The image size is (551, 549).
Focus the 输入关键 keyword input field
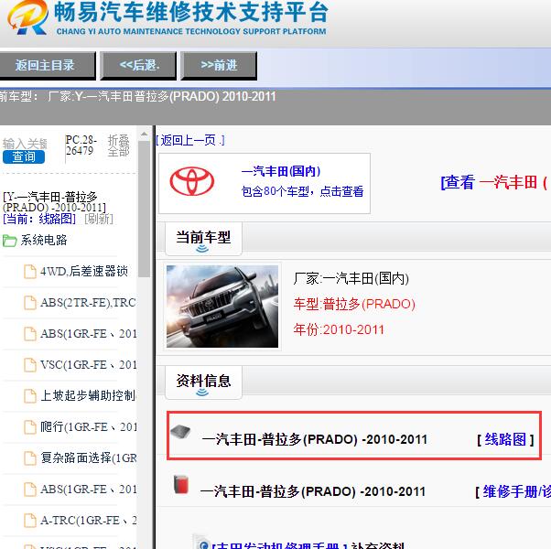tap(25, 144)
